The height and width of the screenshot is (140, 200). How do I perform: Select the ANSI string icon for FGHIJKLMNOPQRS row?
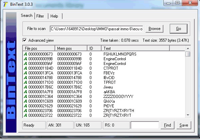coord(26,54)
